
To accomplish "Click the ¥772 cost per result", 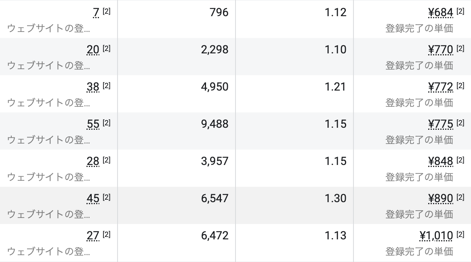I will coord(440,87).
